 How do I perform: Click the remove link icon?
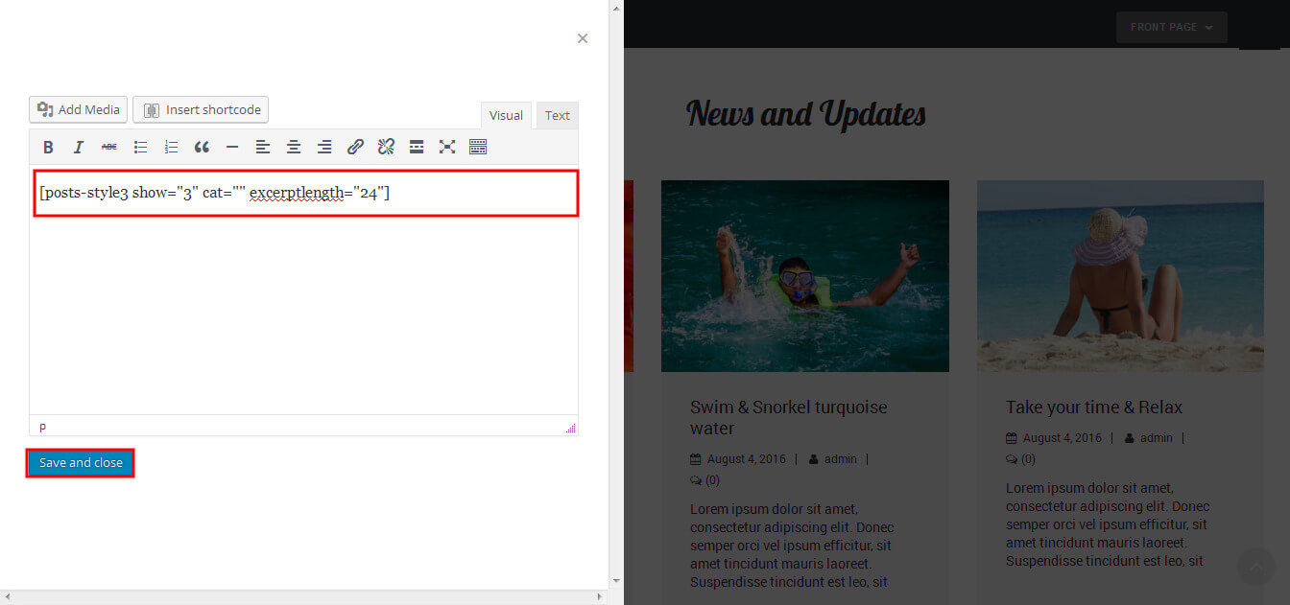[x=386, y=147]
